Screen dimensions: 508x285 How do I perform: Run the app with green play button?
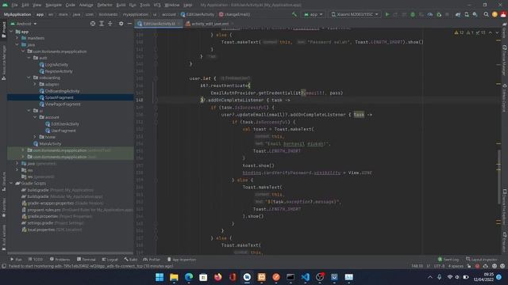[387, 14]
